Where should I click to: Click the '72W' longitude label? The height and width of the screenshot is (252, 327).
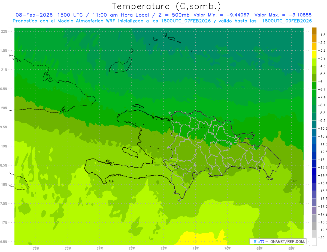click(163, 248)
